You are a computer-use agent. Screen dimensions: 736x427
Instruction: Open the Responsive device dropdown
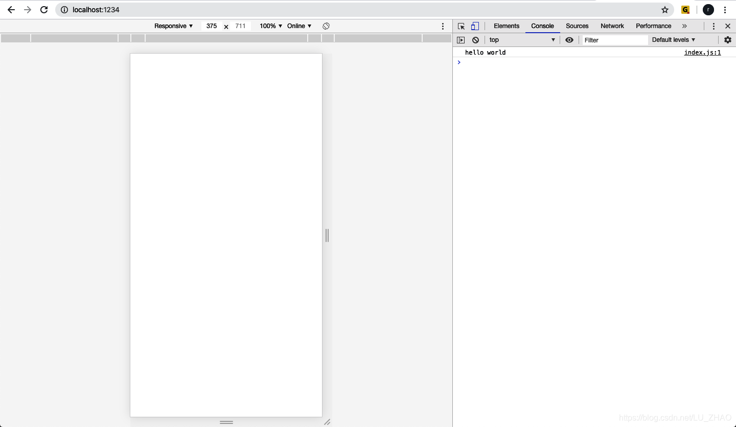pyautogui.click(x=174, y=26)
